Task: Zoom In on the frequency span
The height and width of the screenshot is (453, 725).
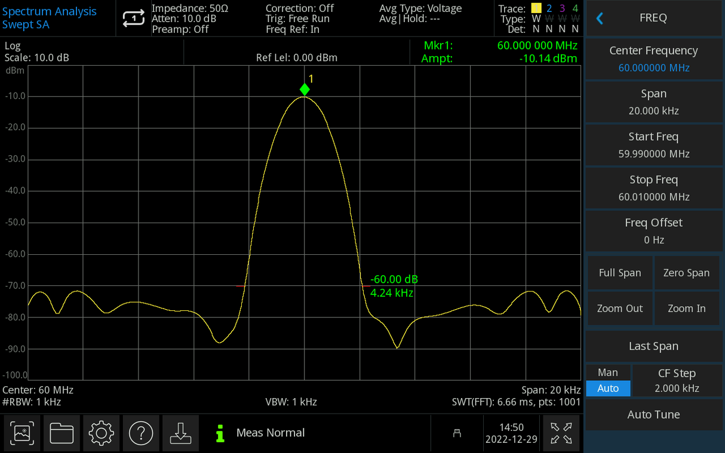Action: 687,308
